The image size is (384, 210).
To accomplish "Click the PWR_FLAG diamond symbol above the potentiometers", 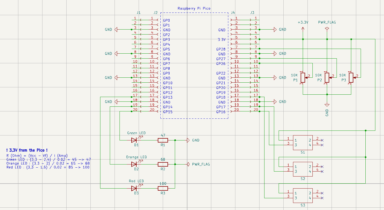I will [327, 28].
